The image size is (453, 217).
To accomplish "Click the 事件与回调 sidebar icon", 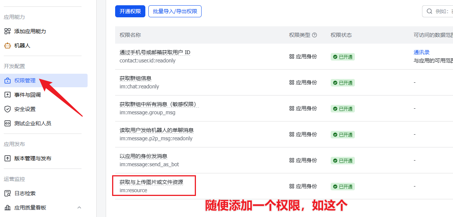I will 7,95.
